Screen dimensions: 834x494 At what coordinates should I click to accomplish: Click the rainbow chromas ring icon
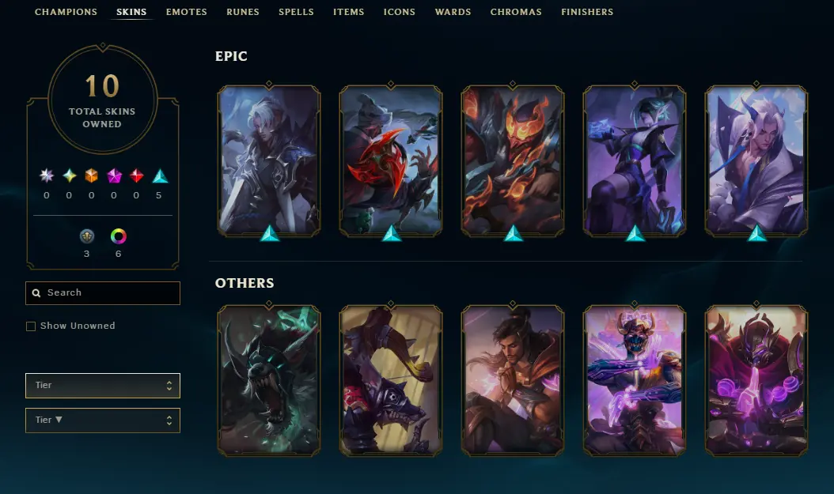point(118,236)
